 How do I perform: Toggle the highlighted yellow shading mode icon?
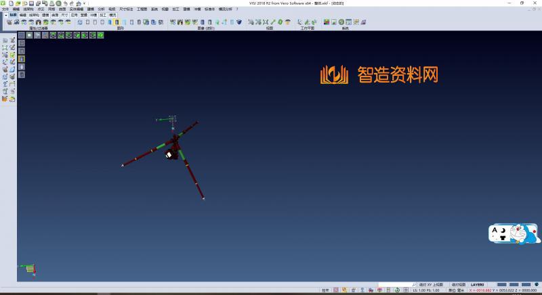pyautogui.click(x=117, y=22)
